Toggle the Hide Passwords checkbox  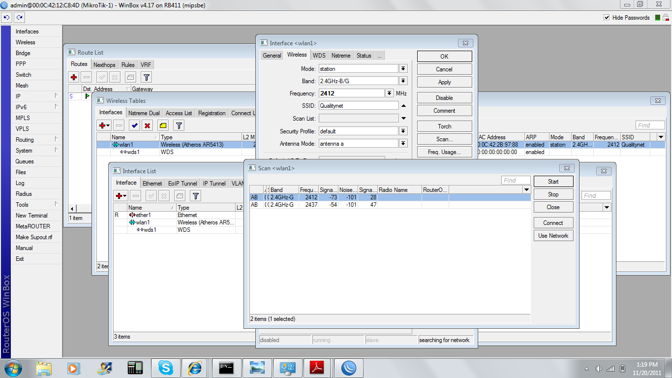pos(607,18)
